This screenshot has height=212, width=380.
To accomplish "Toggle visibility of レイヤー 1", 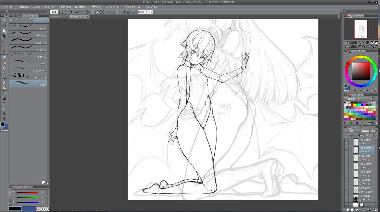I will (x=346, y=182).
